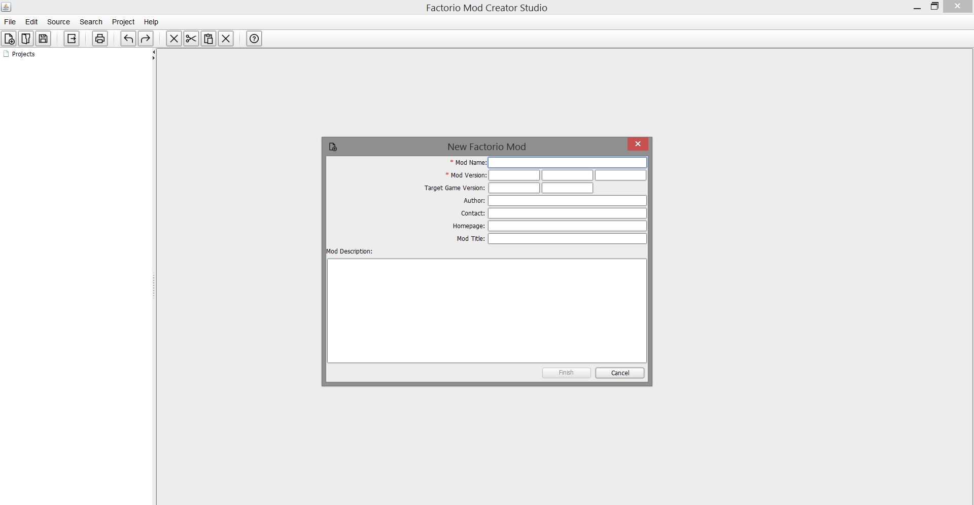The image size is (974, 505).
Task: Click the first Target Game Version field
Action: 514,188
